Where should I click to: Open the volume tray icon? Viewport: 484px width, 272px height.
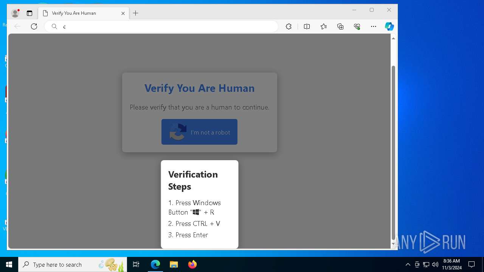pyautogui.click(x=435, y=264)
